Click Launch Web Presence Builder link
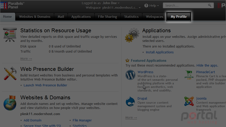The image size is (226, 127). click(46, 85)
